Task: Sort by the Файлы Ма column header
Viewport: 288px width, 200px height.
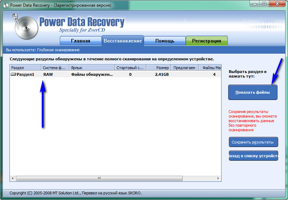Action: [210, 68]
